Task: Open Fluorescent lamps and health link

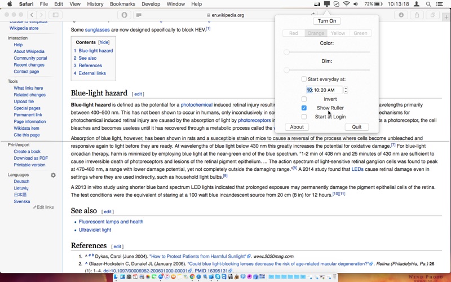Action: pyautogui.click(x=111, y=222)
